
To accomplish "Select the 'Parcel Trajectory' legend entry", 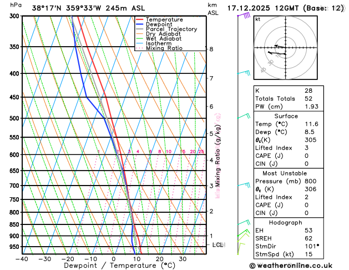I will pos(171,29).
